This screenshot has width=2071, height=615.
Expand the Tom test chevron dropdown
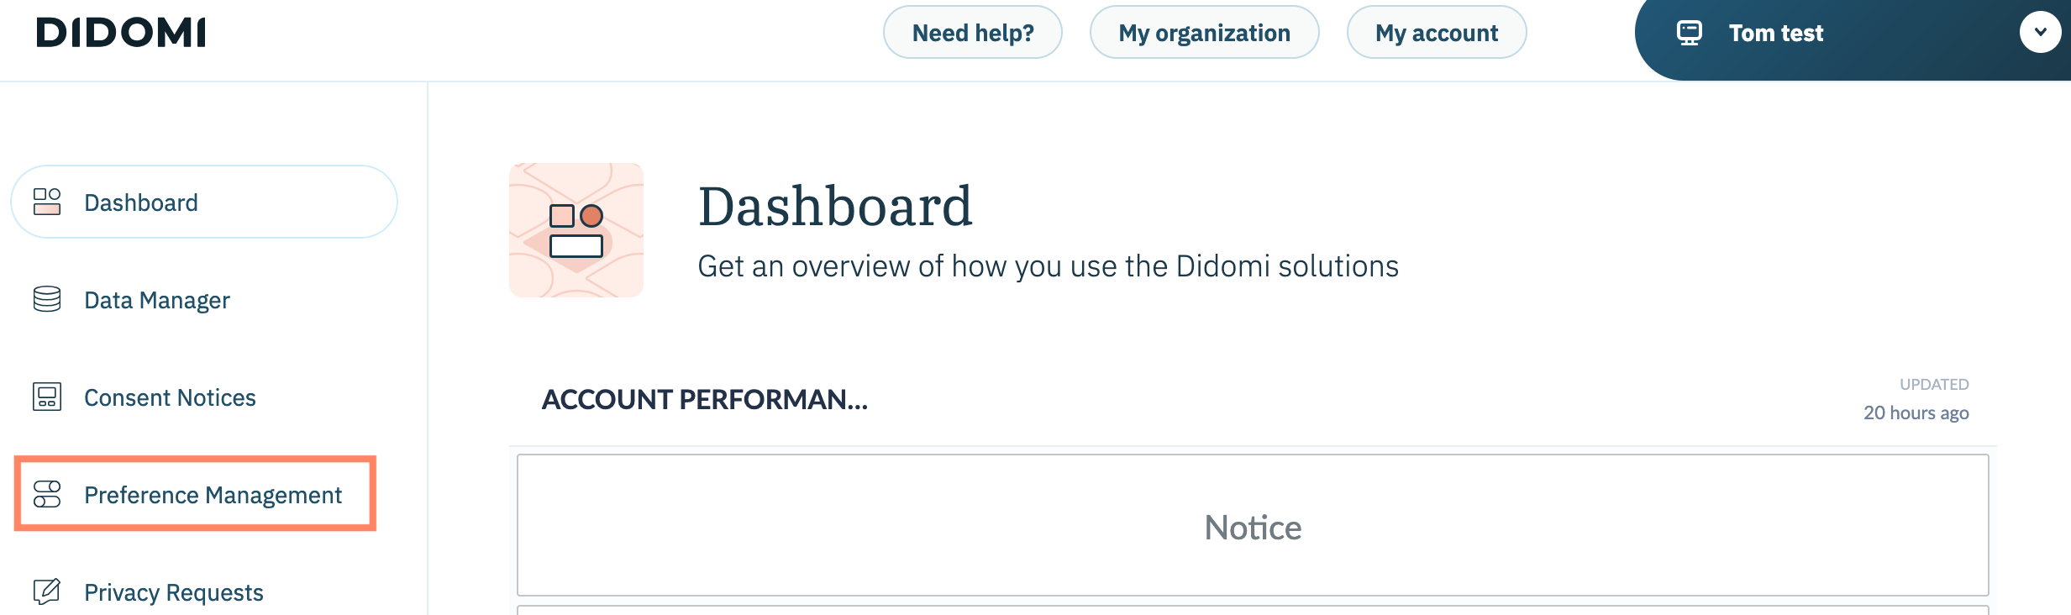[2040, 33]
